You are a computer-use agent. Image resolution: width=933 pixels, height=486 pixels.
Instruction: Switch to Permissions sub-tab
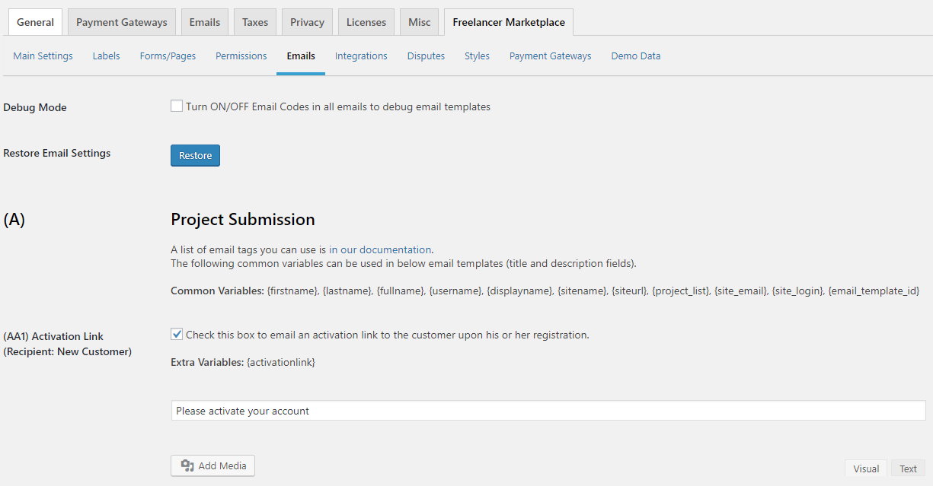[241, 56]
